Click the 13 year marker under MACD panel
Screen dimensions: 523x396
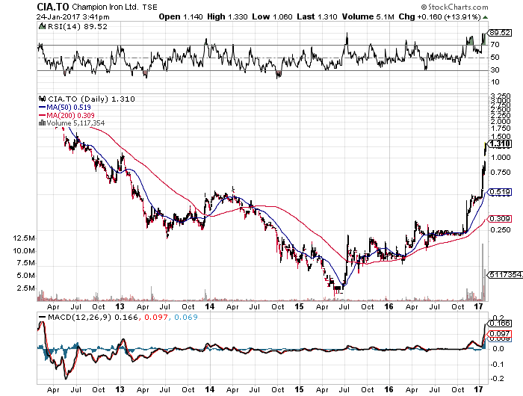(x=120, y=389)
